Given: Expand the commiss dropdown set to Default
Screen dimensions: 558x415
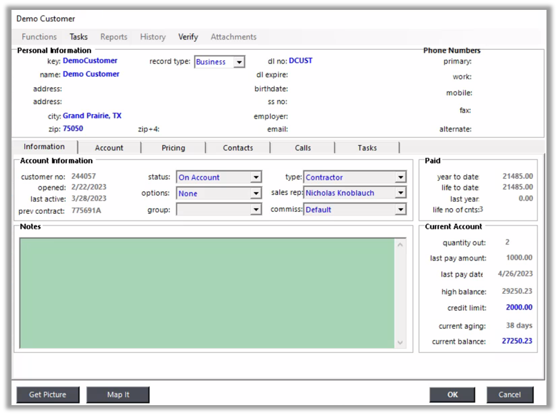Looking at the screenshot, I should point(401,209).
